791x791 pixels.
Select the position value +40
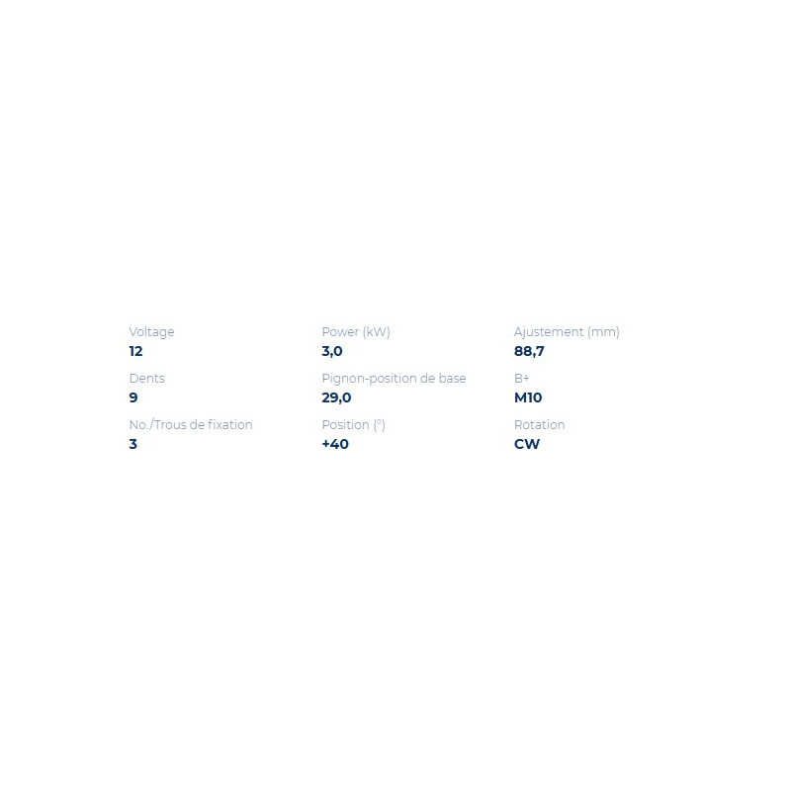[335, 444]
